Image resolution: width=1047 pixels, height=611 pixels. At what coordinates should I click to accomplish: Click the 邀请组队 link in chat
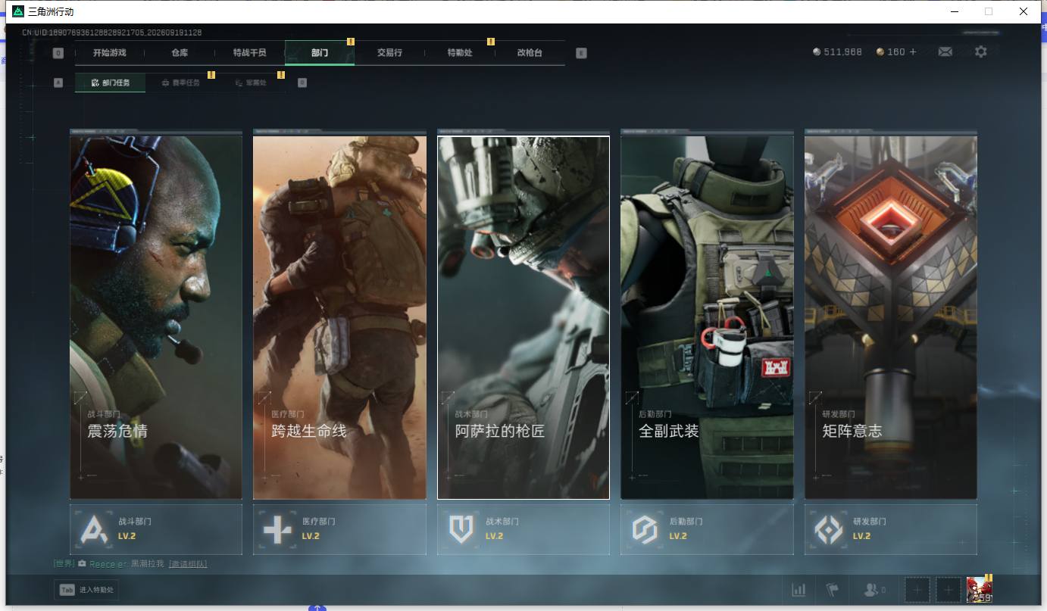coord(188,564)
